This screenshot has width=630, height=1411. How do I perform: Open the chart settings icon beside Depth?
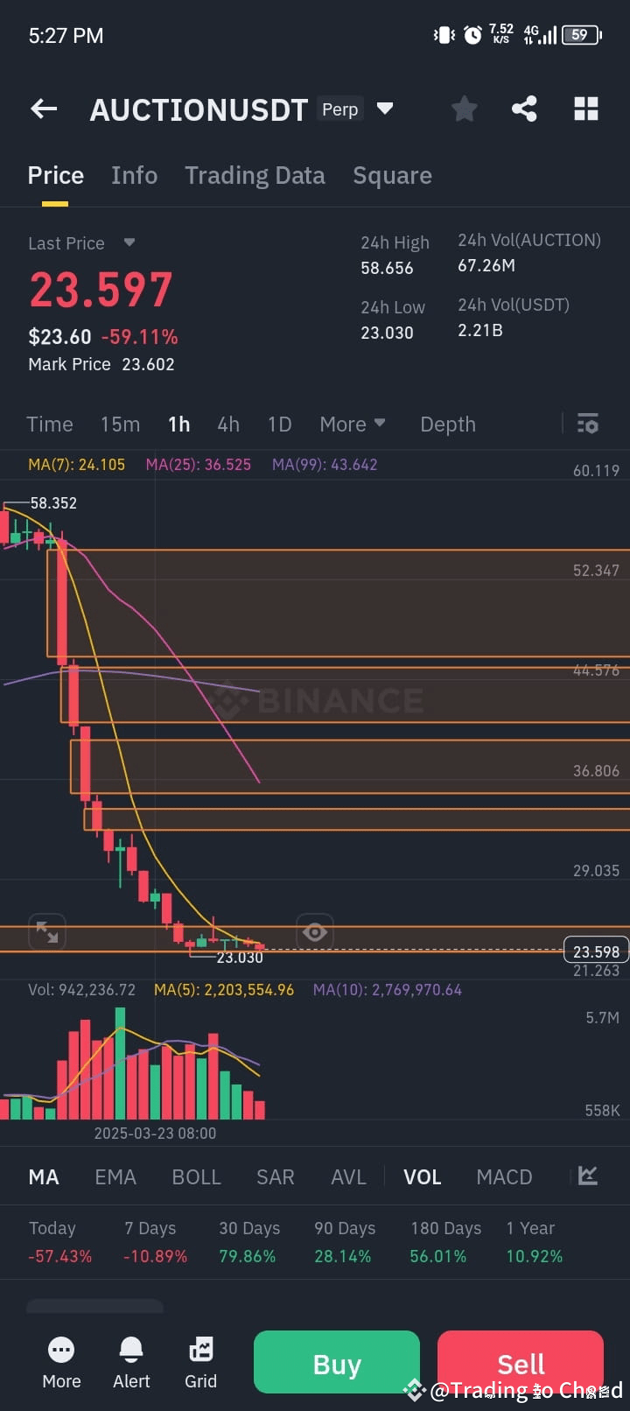click(588, 425)
